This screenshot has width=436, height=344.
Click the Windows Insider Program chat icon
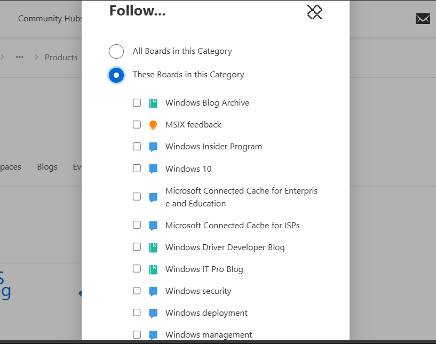(x=153, y=147)
